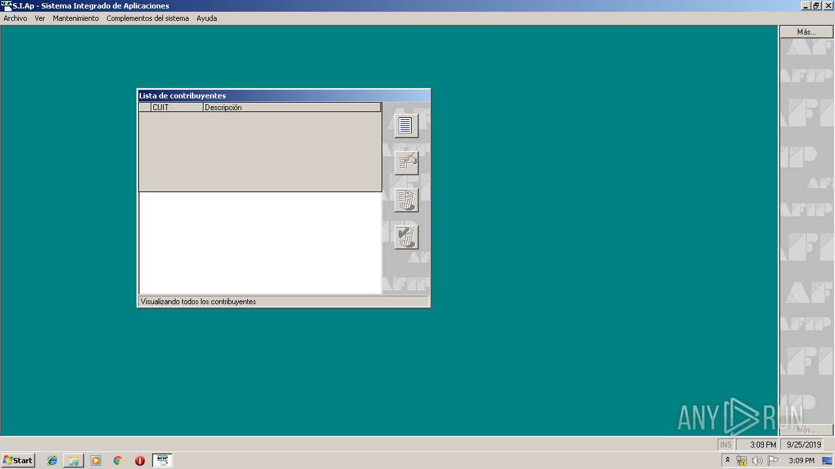Screen dimensions: 835x469
Task: Launch Internet Explorer from taskbar
Action: tap(52, 461)
